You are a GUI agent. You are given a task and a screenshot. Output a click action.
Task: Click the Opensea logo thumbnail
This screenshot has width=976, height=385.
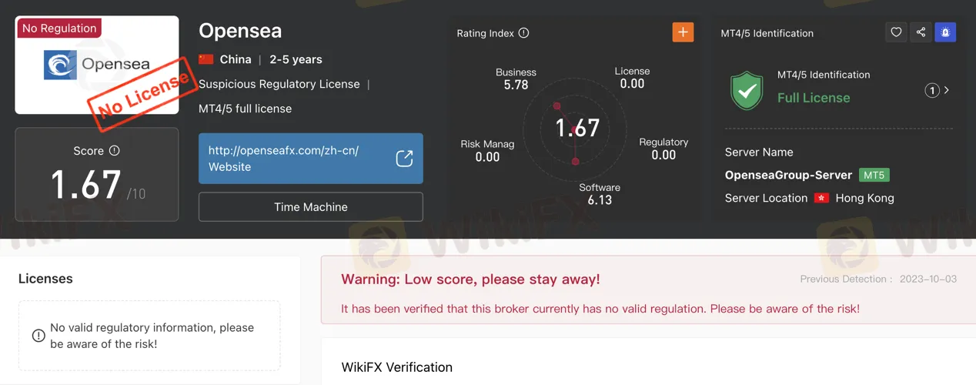point(97,65)
